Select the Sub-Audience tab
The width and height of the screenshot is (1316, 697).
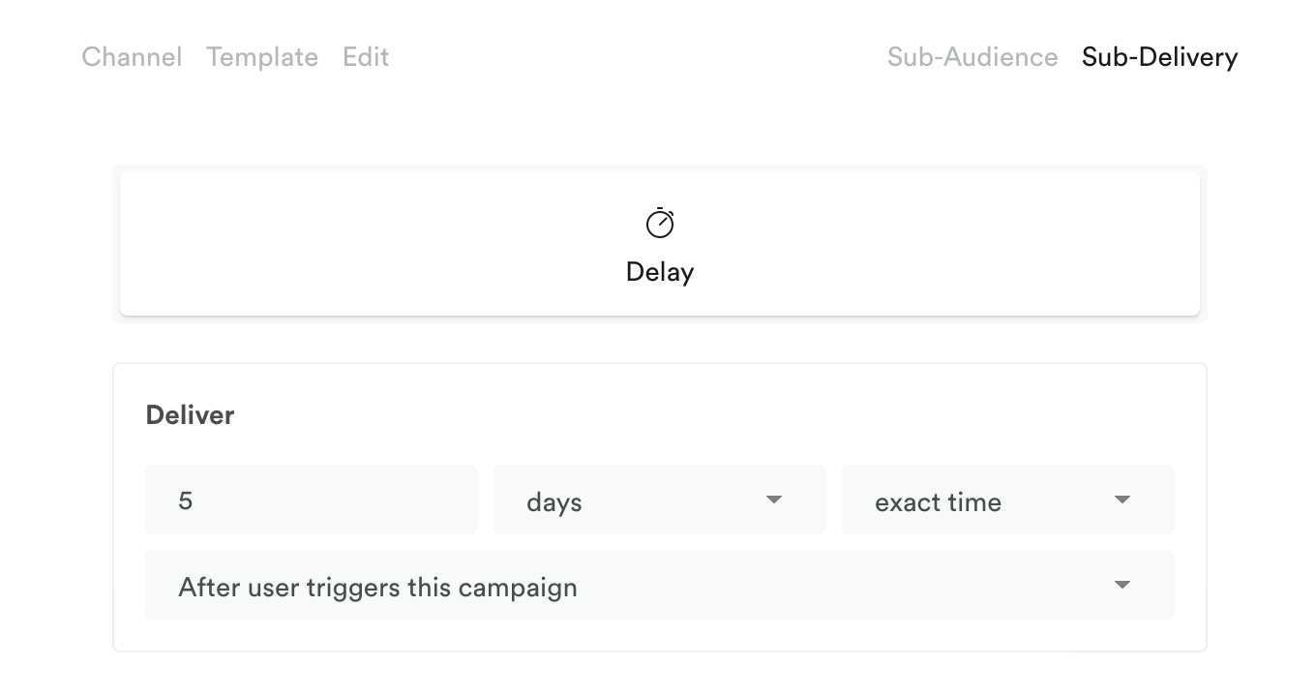coord(972,57)
